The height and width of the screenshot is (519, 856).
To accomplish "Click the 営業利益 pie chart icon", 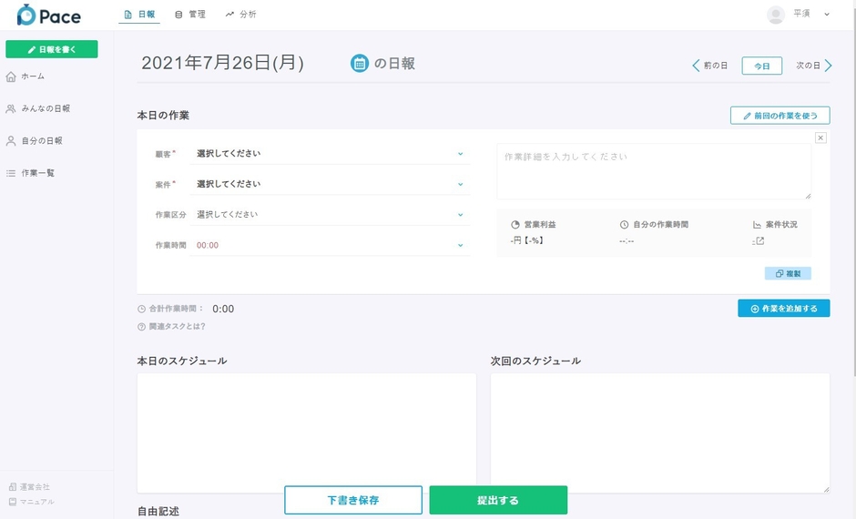I will pos(515,225).
